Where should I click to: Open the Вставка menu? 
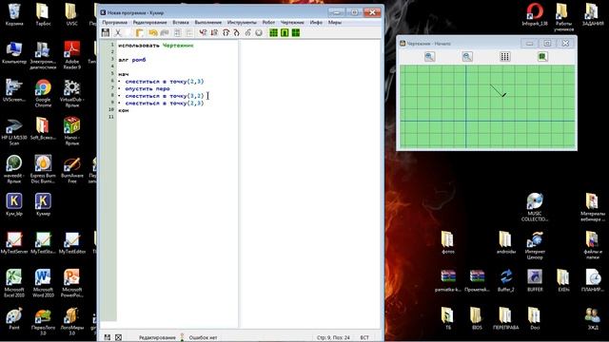point(181,23)
